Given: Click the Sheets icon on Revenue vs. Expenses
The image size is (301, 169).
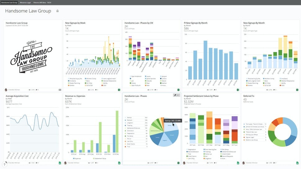Looking at the screenshot, I should pos(119,163).
